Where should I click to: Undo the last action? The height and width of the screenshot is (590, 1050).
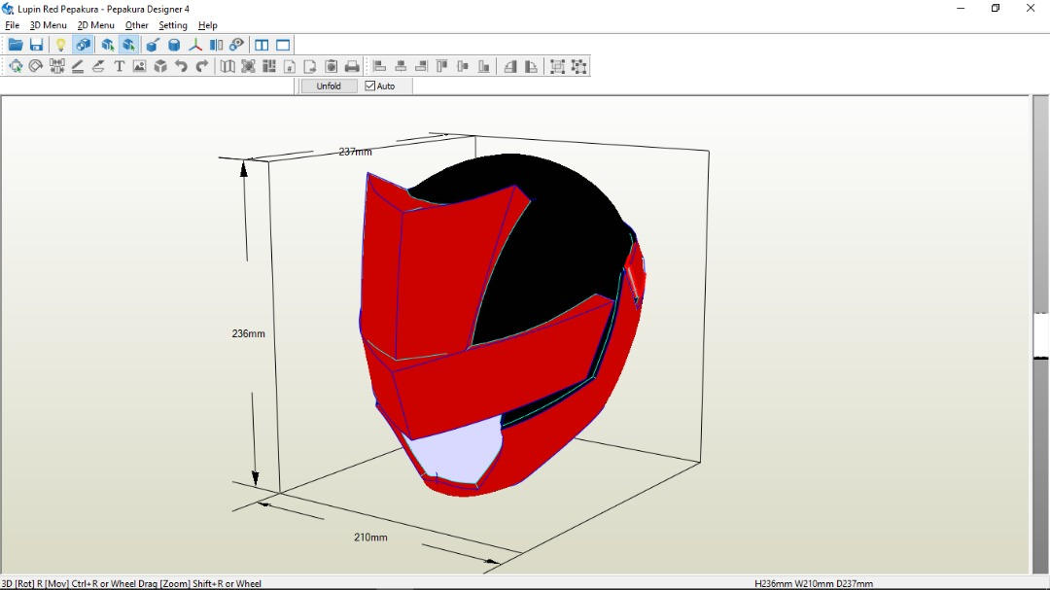(181, 66)
